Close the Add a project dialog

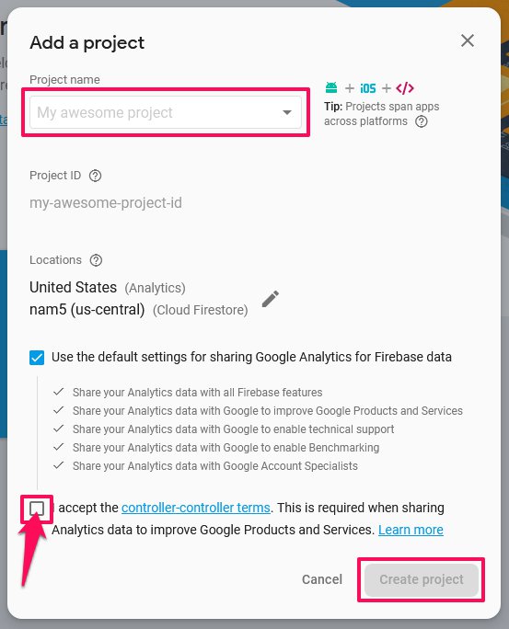point(468,40)
